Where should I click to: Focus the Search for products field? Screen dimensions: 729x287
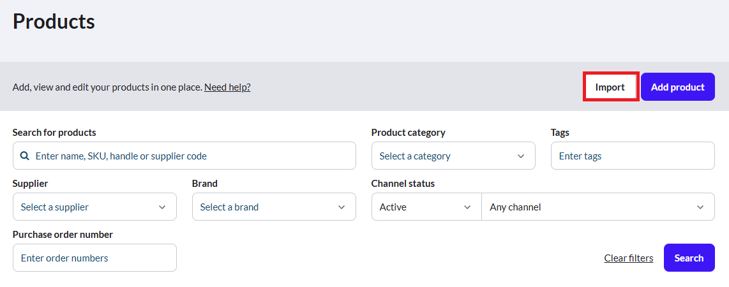[184, 156]
